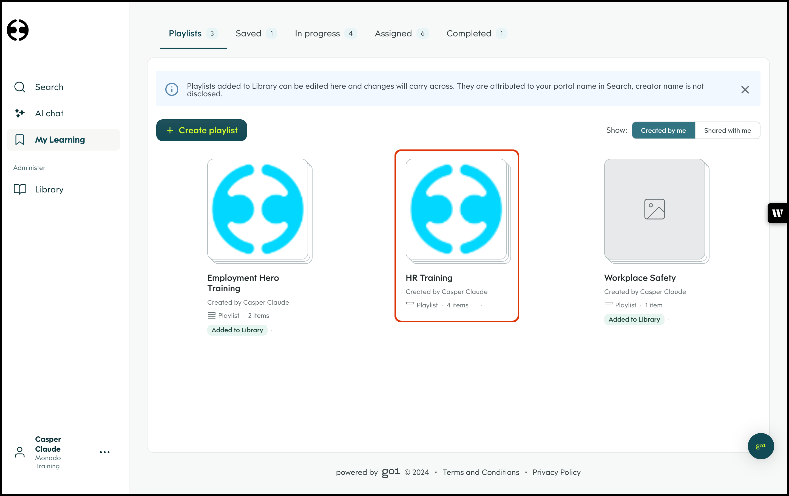Image resolution: width=789 pixels, height=496 pixels.
Task: Open the Completed tab
Action: (477, 33)
